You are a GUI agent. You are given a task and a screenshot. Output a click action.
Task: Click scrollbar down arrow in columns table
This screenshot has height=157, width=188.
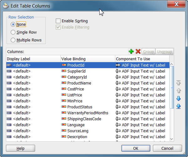pos(172,139)
